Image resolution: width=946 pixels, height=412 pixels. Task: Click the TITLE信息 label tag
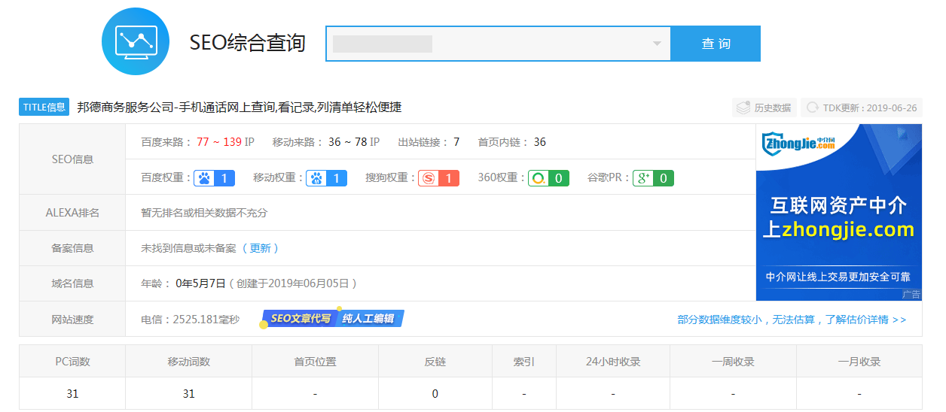point(44,107)
